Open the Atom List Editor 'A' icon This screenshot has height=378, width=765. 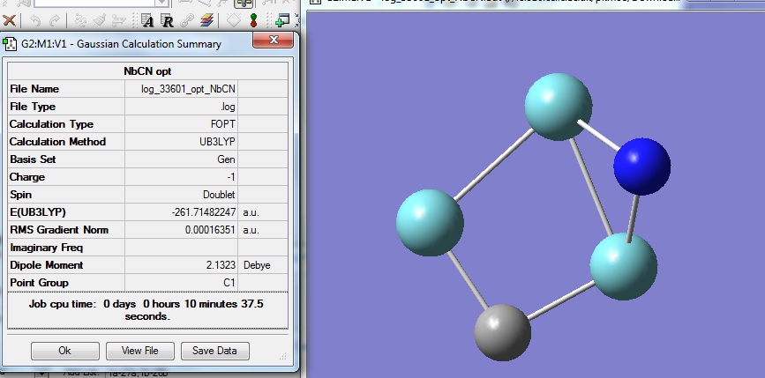pyautogui.click(x=147, y=20)
